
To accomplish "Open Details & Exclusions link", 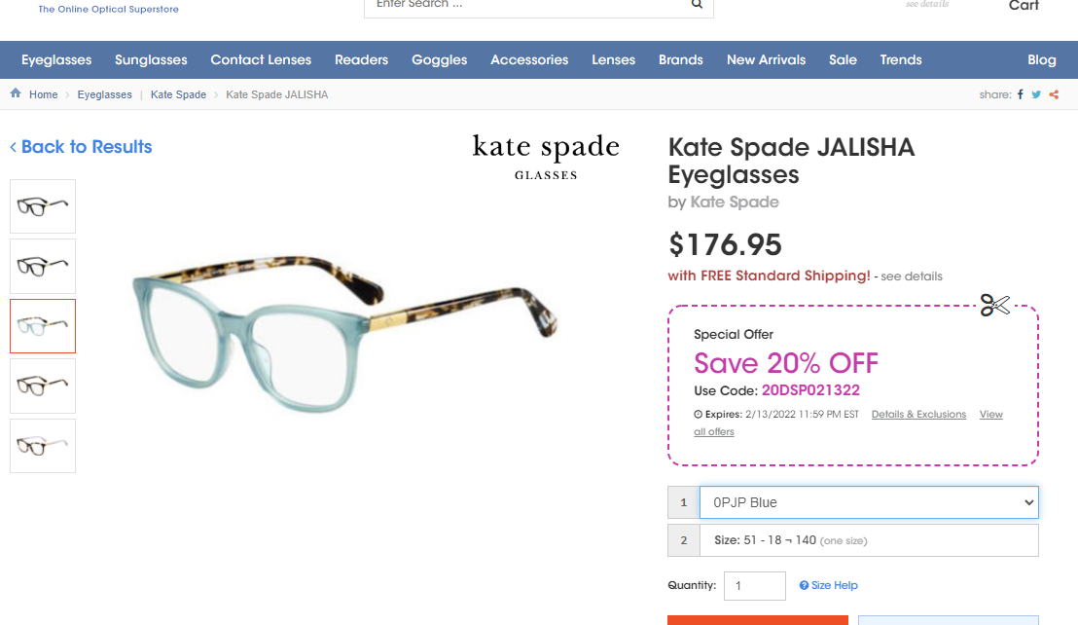I will (x=918, y=415).
